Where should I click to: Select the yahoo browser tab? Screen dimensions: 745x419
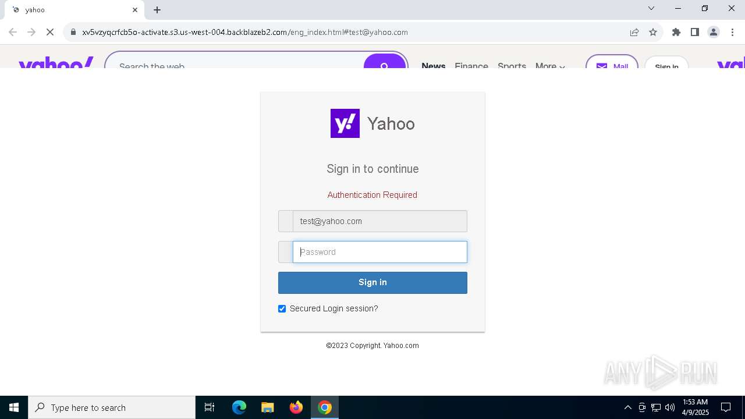click(x=74, y=10)
